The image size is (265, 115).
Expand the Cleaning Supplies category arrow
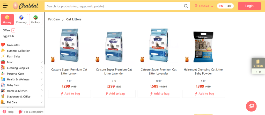point(42,68)
